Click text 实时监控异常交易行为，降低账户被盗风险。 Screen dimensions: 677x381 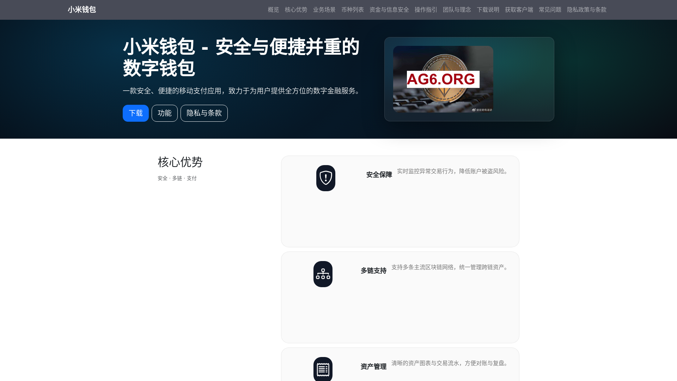point(453,171)
